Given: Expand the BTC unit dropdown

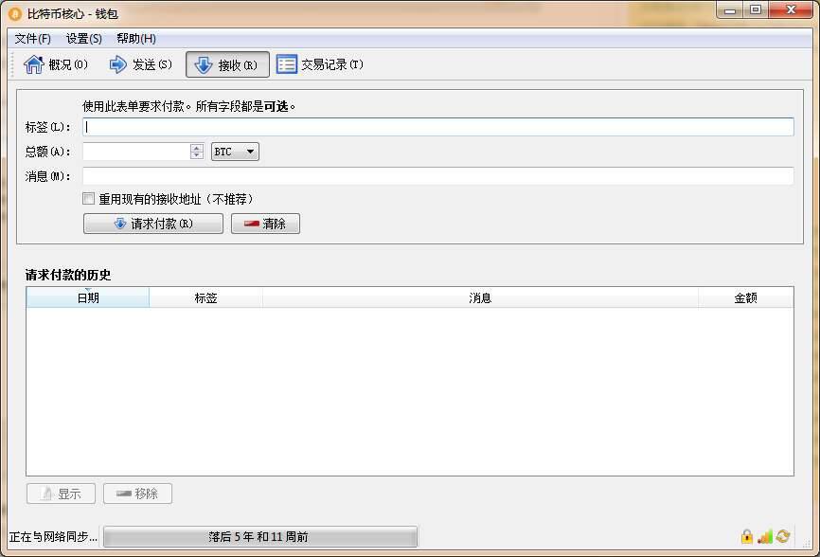Looking at the screenshot, I should click(235, 152).
